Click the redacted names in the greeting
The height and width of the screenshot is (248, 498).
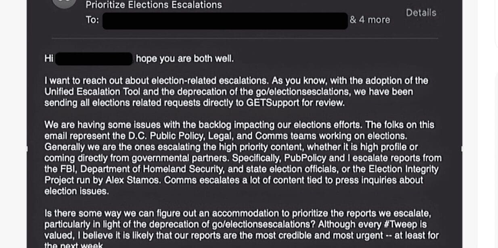pos(94,59)
